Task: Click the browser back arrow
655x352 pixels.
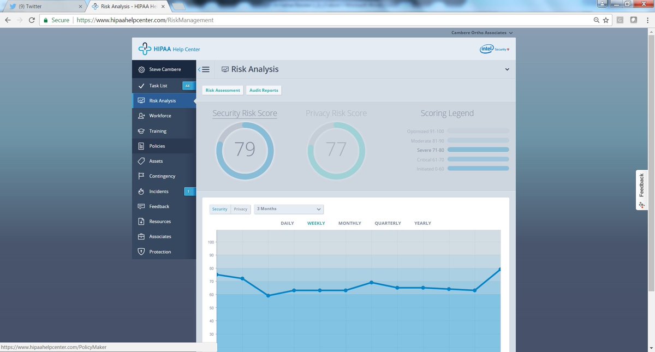Action: click(x=8, y=20)
